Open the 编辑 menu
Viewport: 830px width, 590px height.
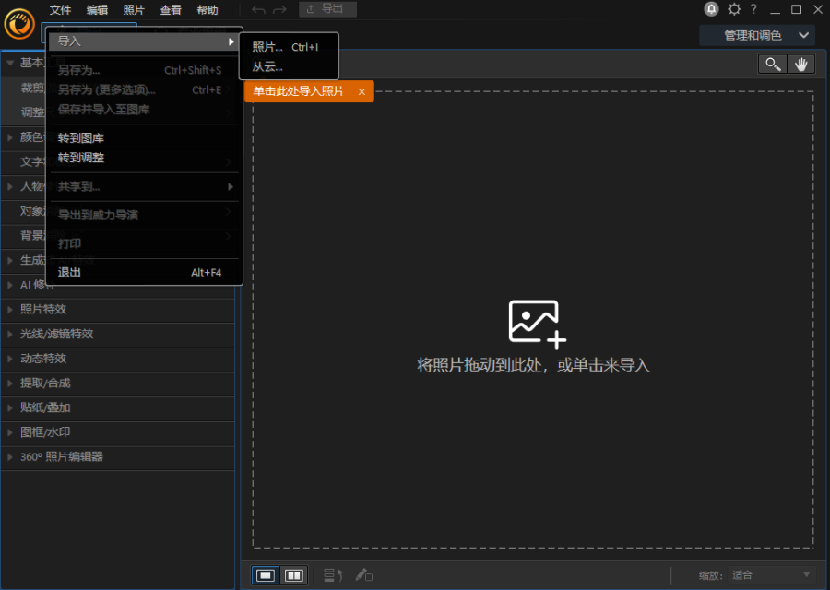point(97,10)
